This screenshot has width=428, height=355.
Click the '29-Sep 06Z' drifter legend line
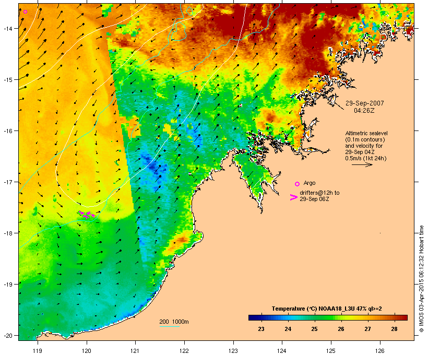pyautogui.click(x=314, y=199)
